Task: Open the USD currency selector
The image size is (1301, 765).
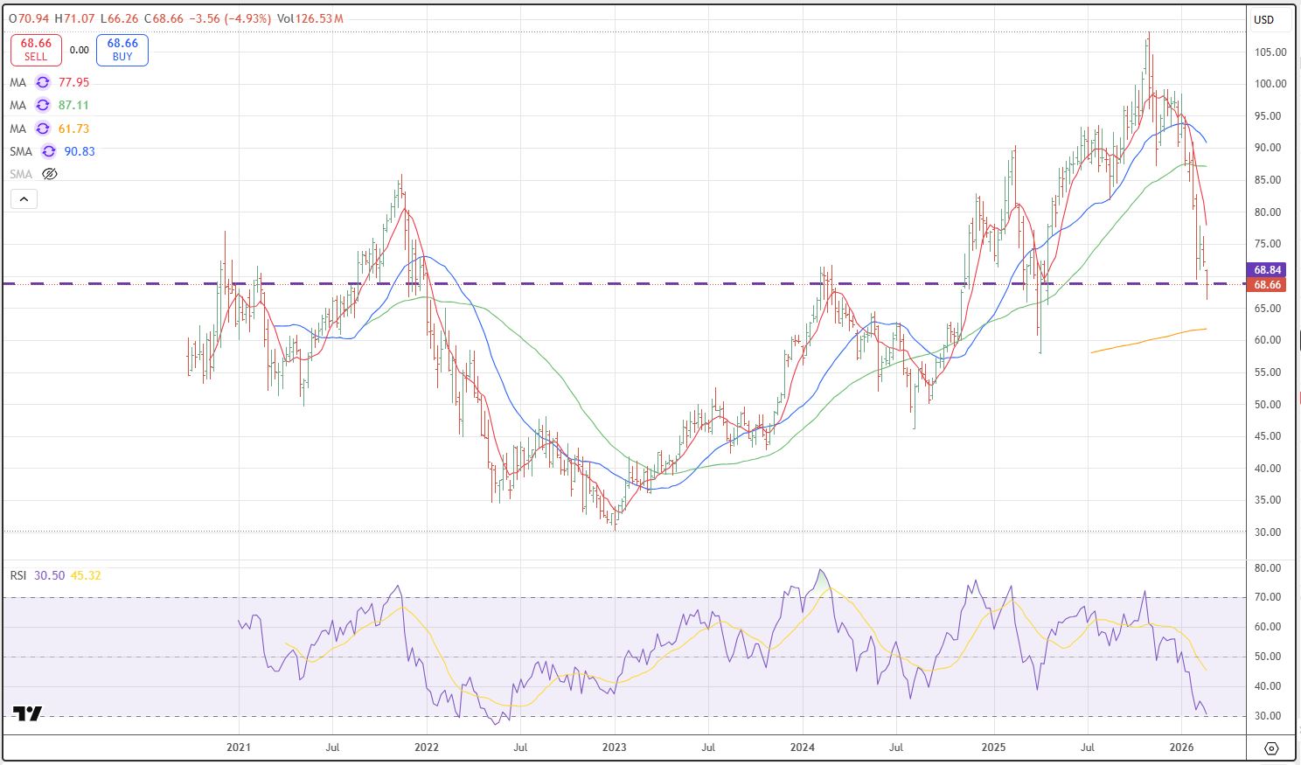Action: point(1263,19)
